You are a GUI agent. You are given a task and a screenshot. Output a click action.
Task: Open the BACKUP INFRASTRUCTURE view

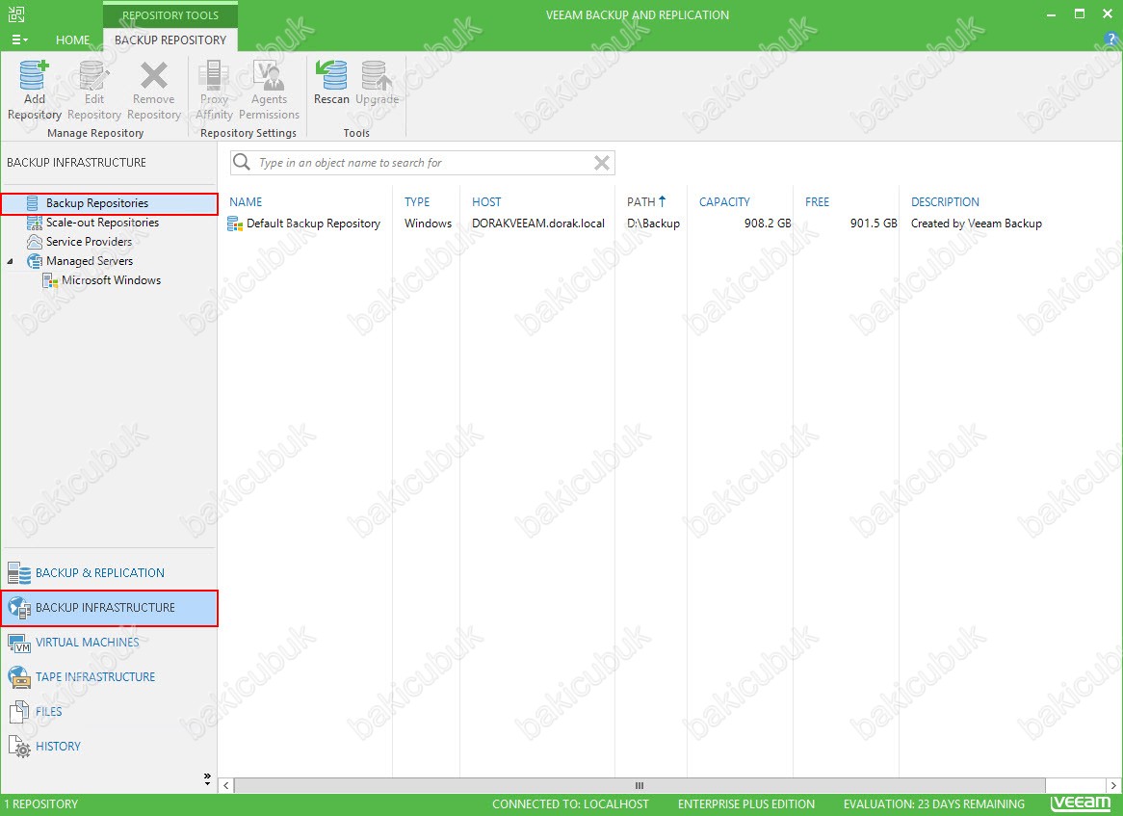pyautogui.click(x=110, y=608)
